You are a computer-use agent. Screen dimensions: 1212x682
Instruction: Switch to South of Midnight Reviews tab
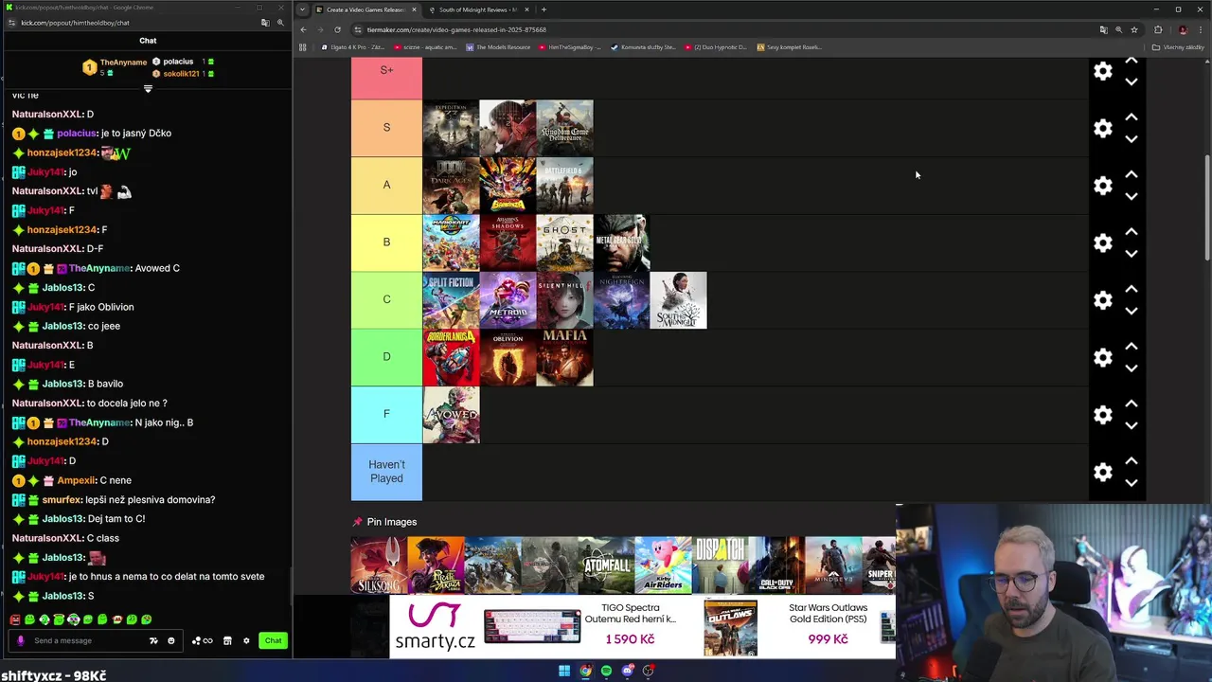[478, 9]
